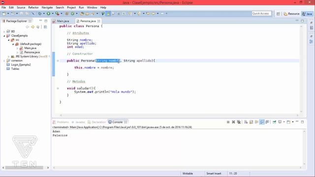315x177 pixels.
Task: Open the Project menu
Action: (x=71, y=7)
